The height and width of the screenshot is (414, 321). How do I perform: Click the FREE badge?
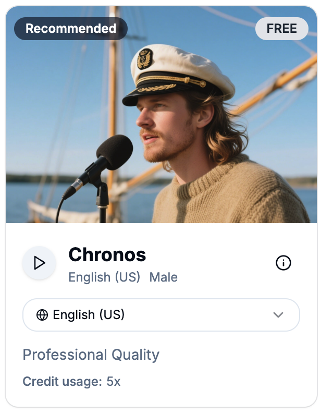[x=281, y=29]
